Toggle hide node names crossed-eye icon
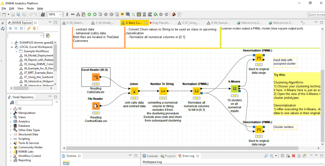This screenshot has height=166, width=325. pos(150,15)
